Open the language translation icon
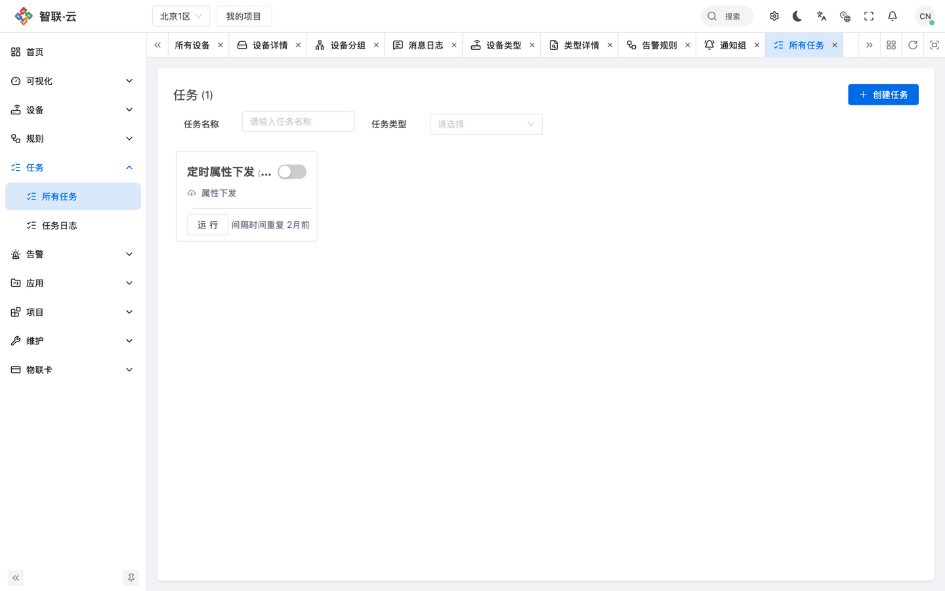 (822, 16)
